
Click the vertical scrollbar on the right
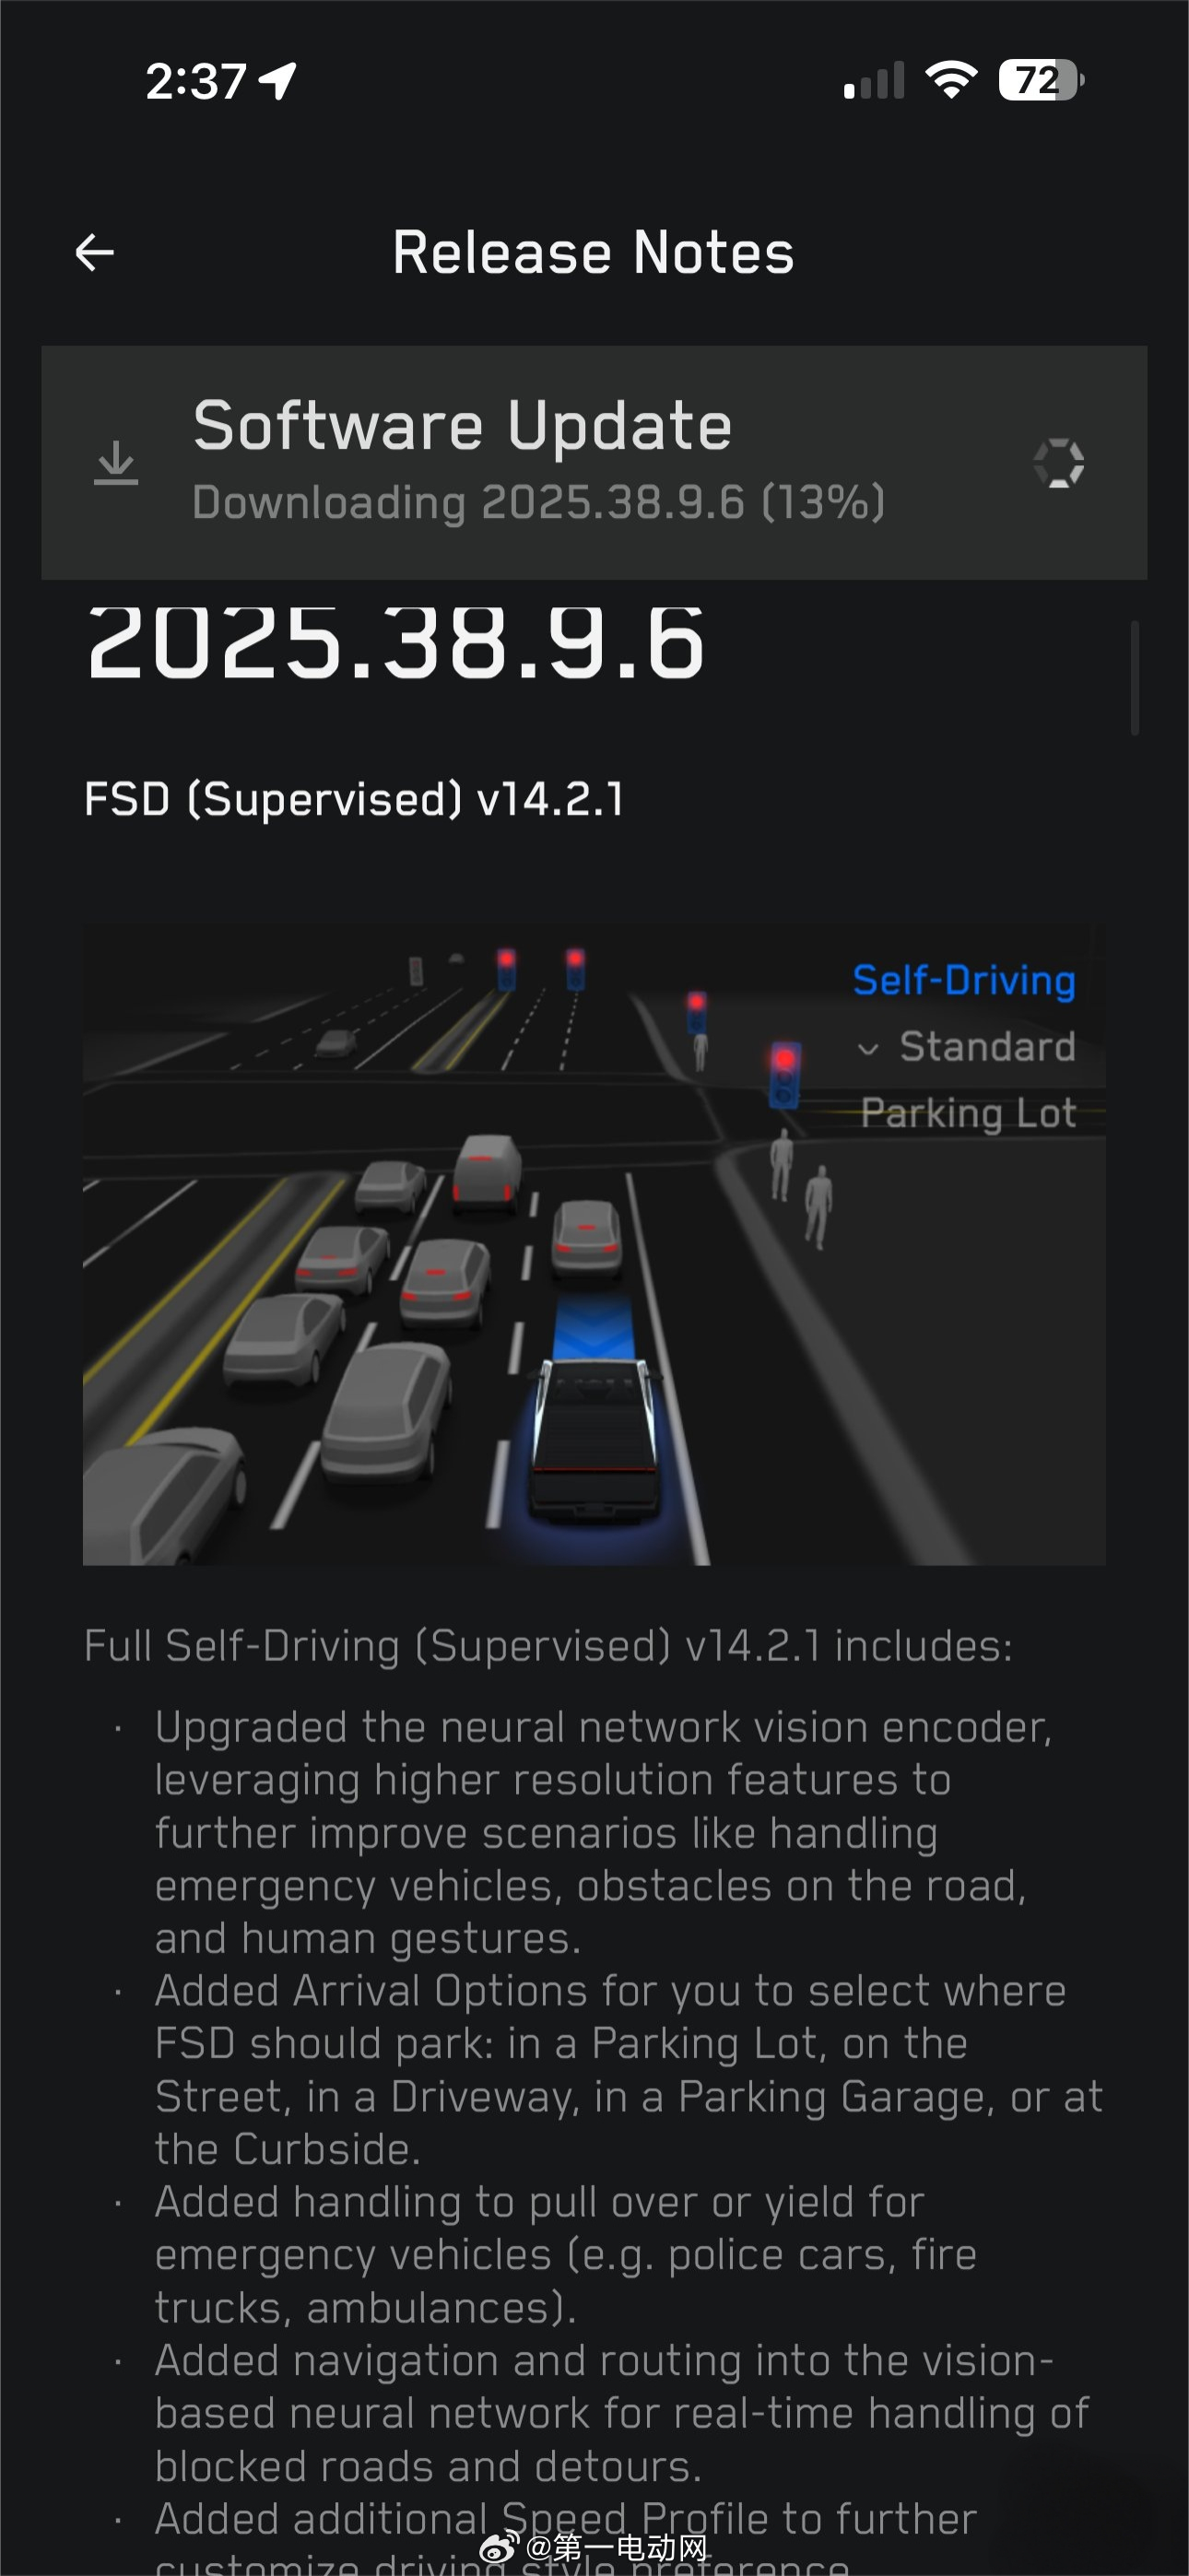pos(1135,678)
